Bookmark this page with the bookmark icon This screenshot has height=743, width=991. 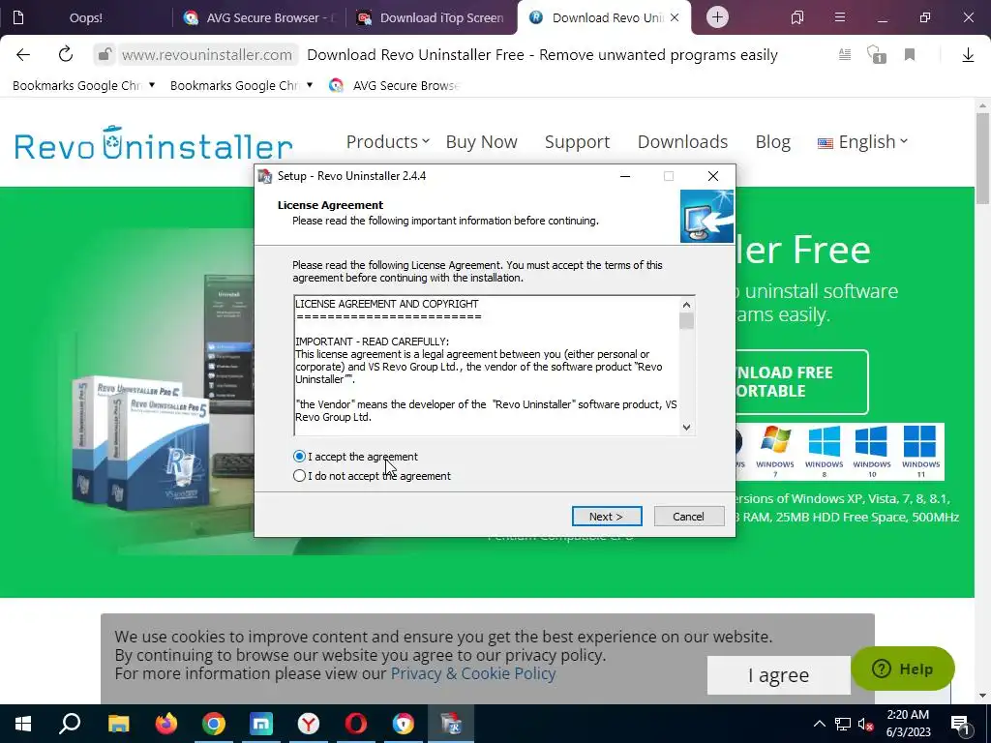pos(910,55)
